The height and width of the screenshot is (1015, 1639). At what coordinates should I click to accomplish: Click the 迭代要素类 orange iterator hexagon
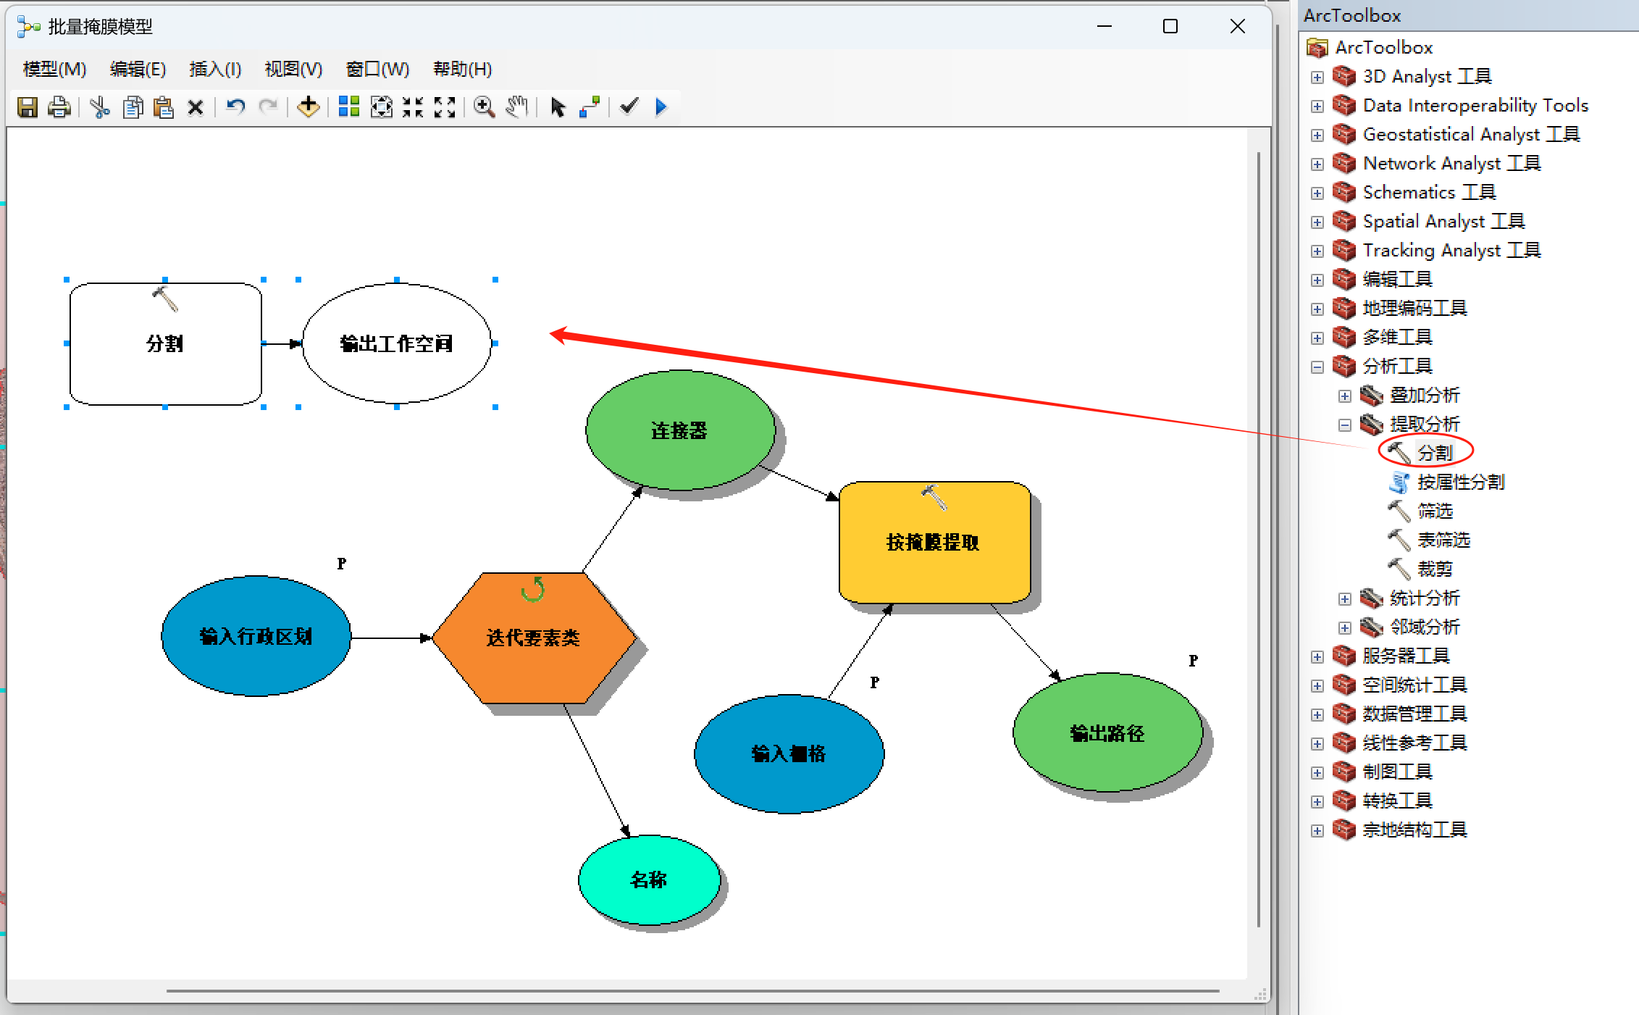534,638
